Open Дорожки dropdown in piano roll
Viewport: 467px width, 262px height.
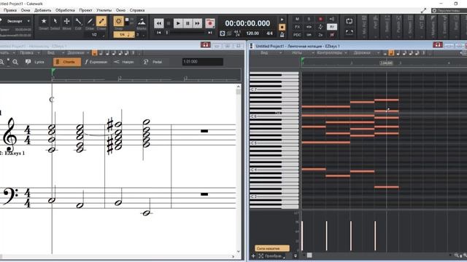coord(366,53)
